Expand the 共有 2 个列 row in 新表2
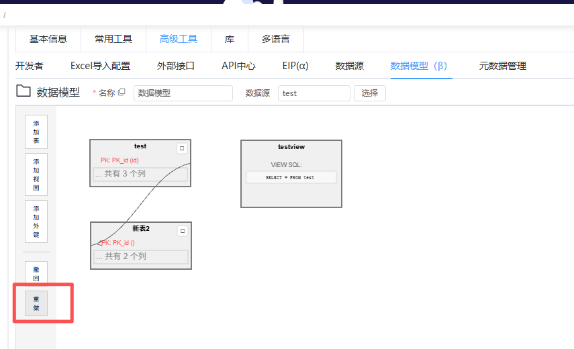Viewport: 574px width, 349px height. (x=141, y=257)
